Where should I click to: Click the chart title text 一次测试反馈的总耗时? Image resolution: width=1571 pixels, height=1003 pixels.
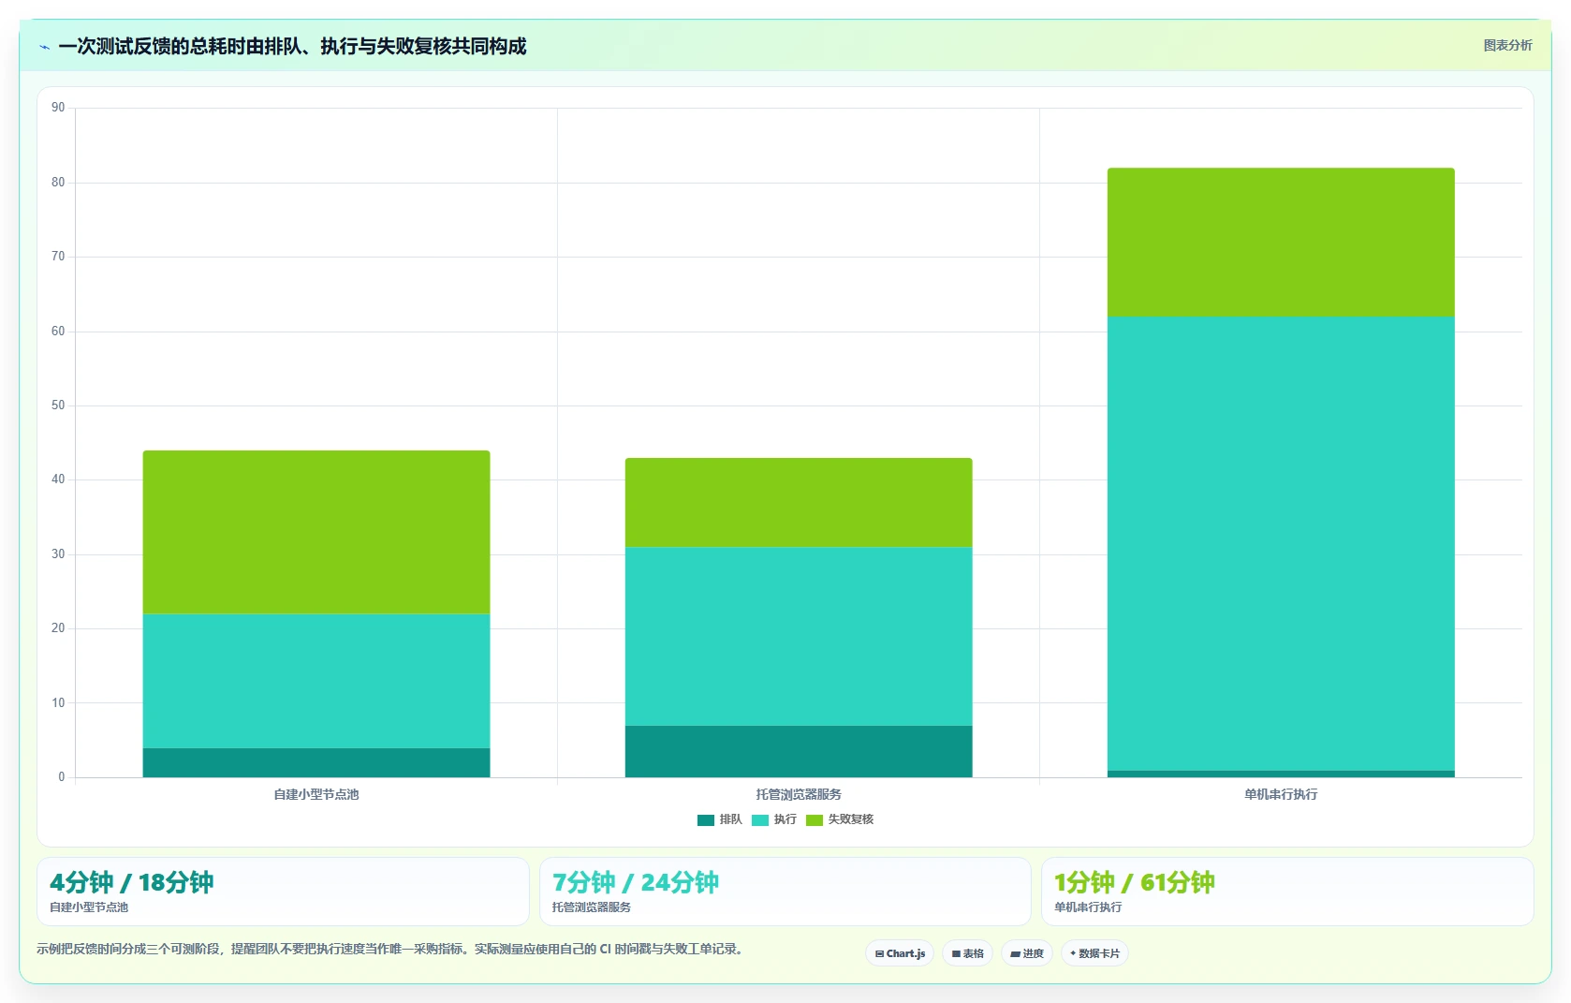click(x=152, y=46)
